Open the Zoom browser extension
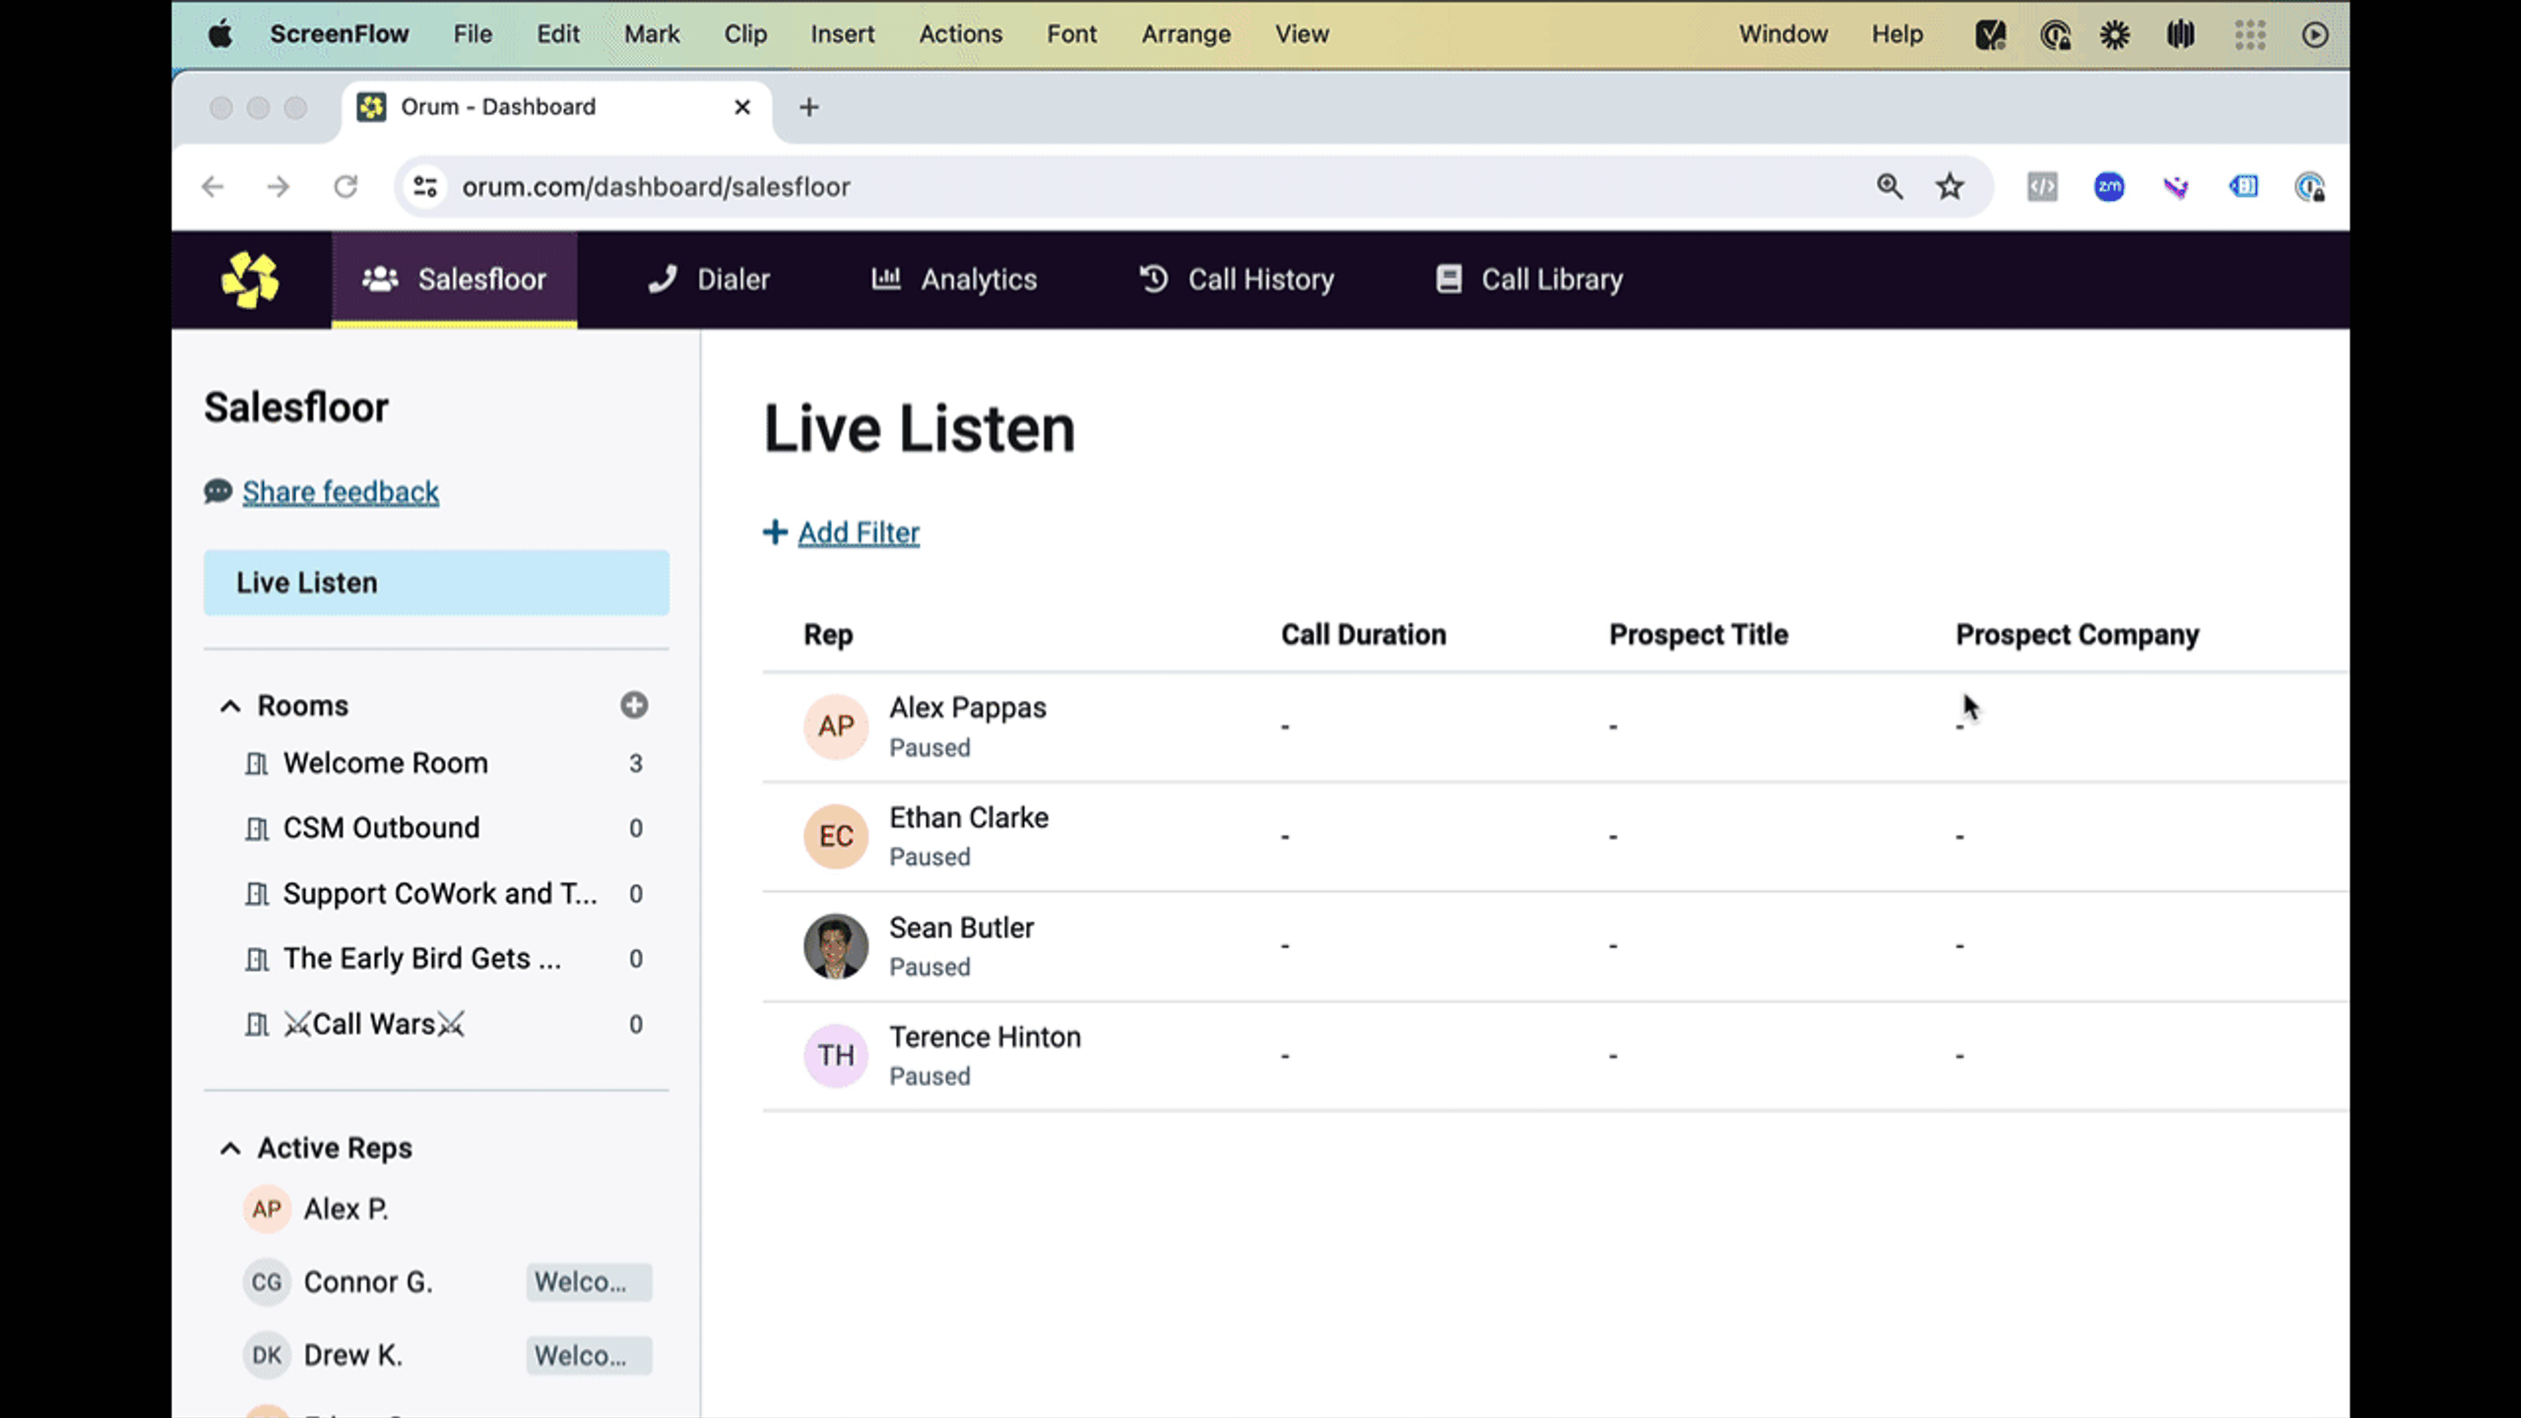This screenshot has height=1418, width=2521. 2109,186
